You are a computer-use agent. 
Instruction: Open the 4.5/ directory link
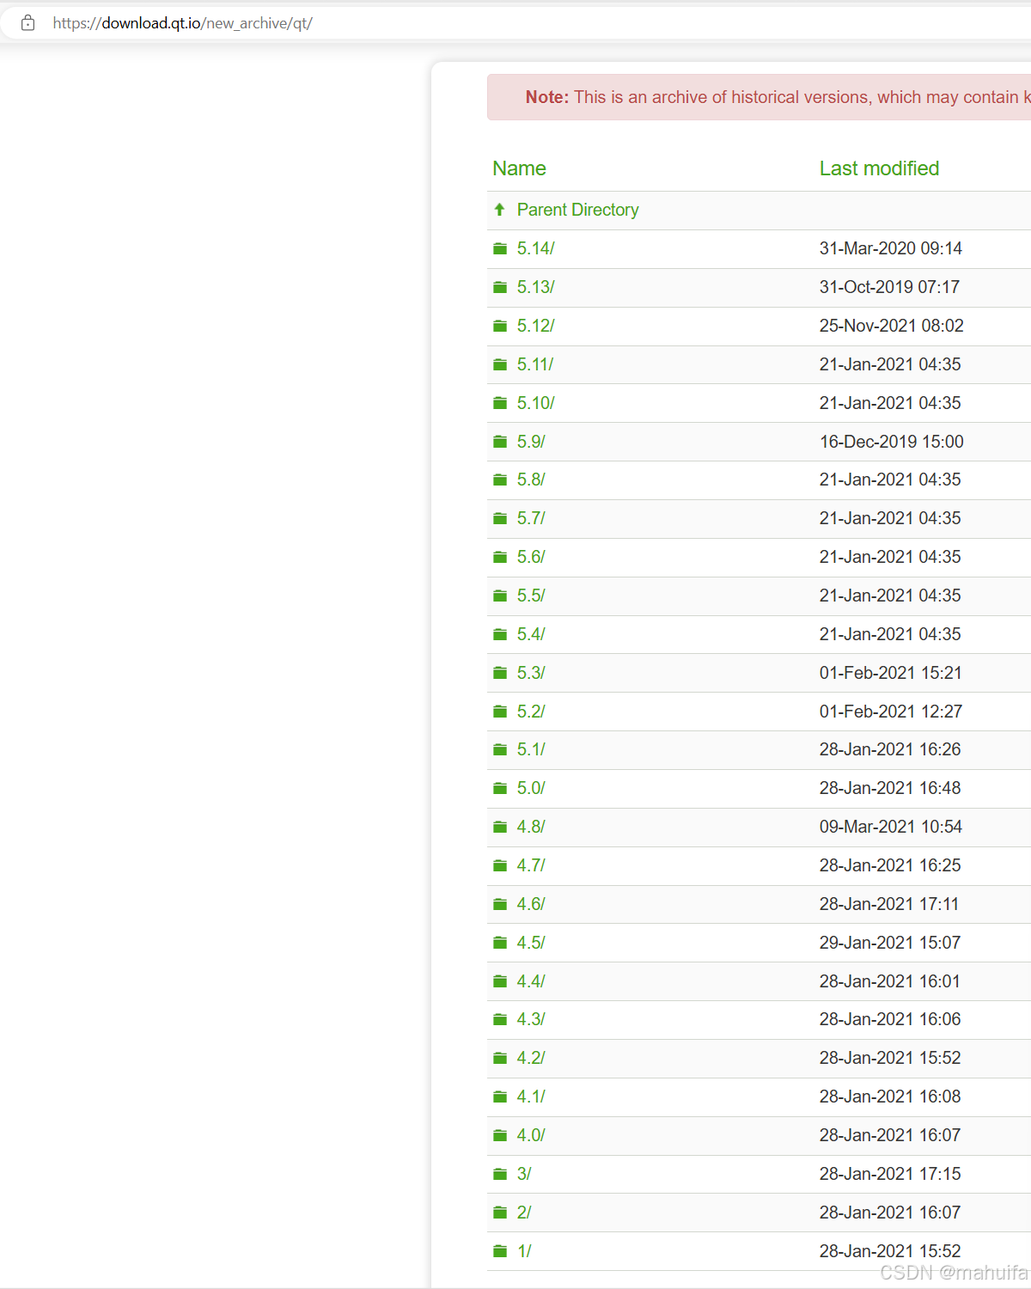pyautogui.click(x=531, y=943)
